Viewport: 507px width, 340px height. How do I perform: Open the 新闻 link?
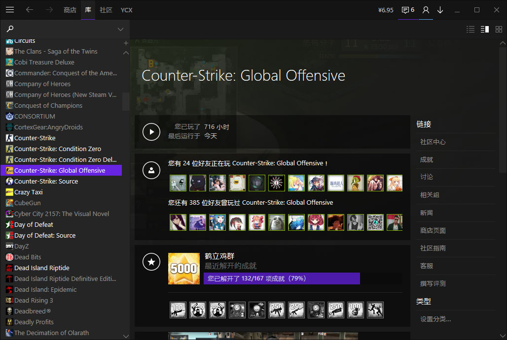427,213
